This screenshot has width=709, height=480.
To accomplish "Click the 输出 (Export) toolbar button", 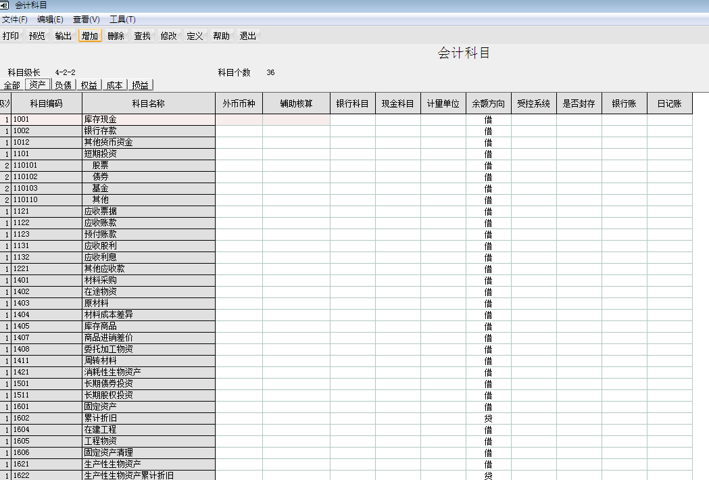I will 64,36.
